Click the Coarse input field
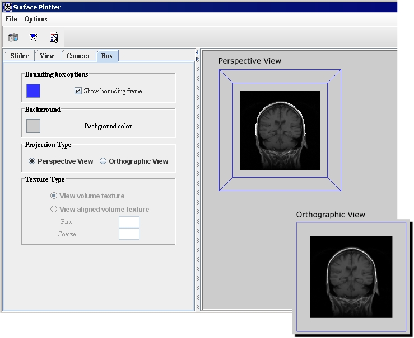The image size is (414, 338). click(129, 234)
